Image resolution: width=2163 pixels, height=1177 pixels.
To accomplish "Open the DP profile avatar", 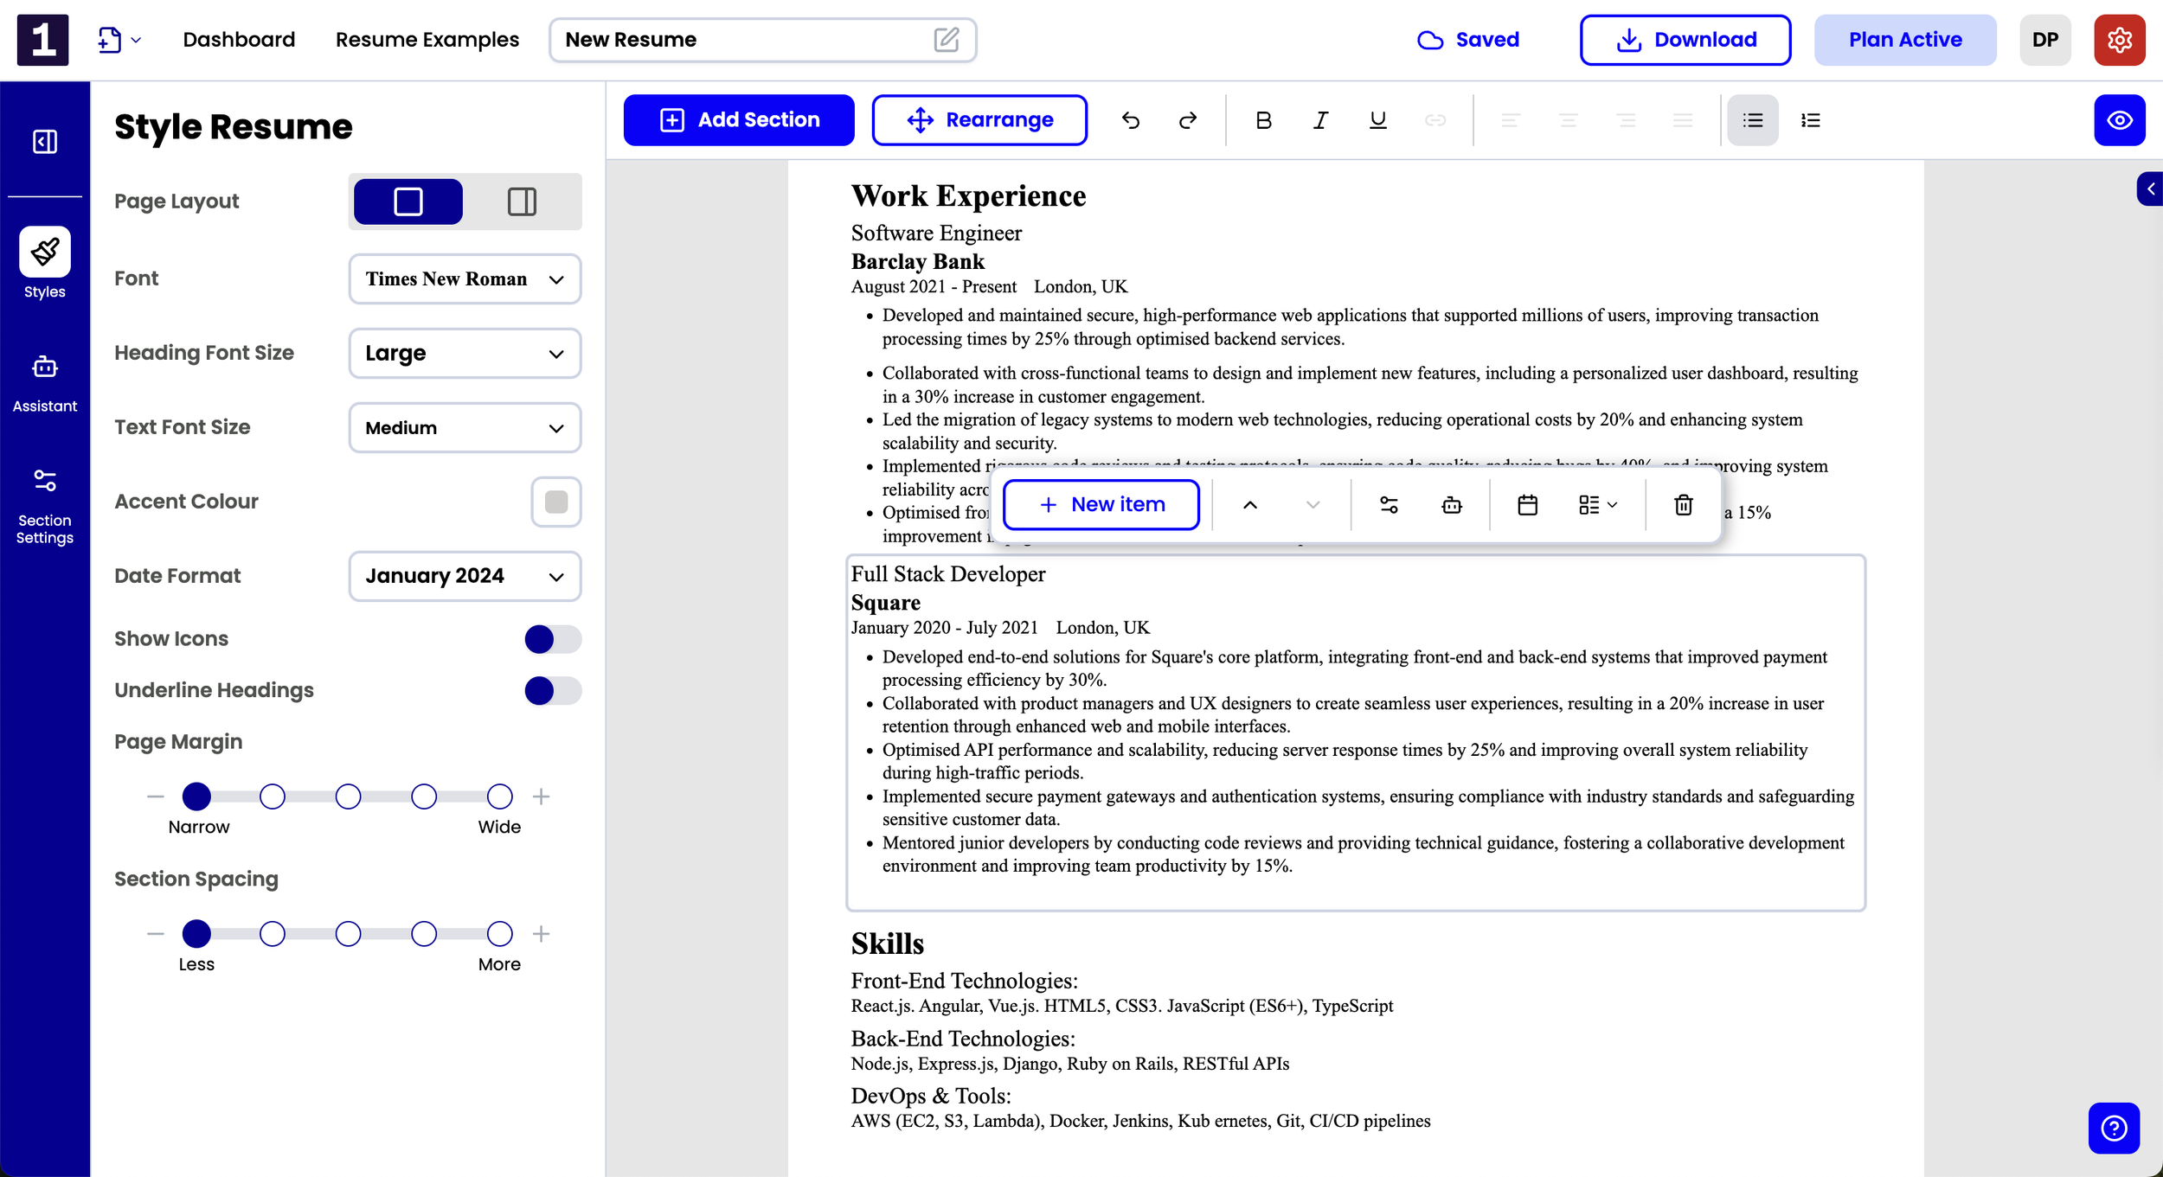I will tap(2045, 40).
